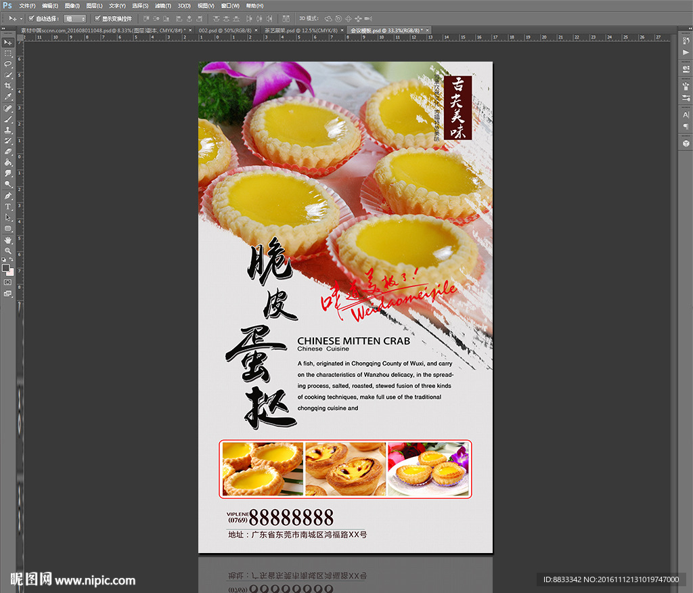Image resolution: width=693 pixels, height=593 pixels.
Task: Change screen mode at toolbox bottom
Action: point(8,294)
